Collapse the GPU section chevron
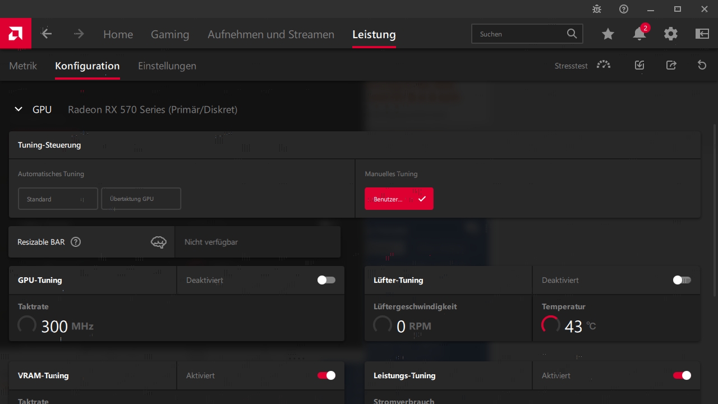The width and height of the screenshot is (718, 404). [x=19, y=109]
